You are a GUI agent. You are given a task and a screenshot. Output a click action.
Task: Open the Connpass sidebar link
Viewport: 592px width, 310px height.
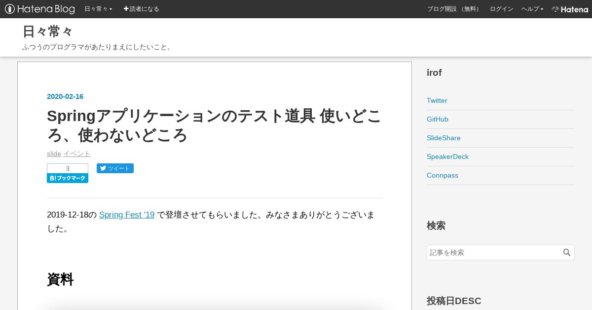(x=443, y=175)
